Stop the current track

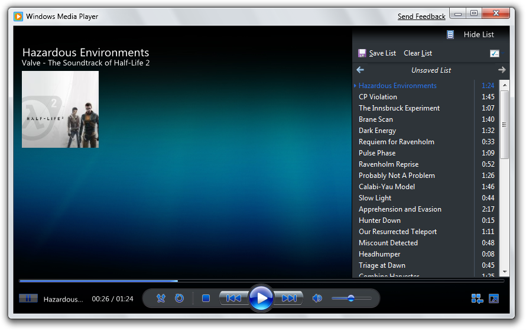pyautogui.click(x=206, y=298)
